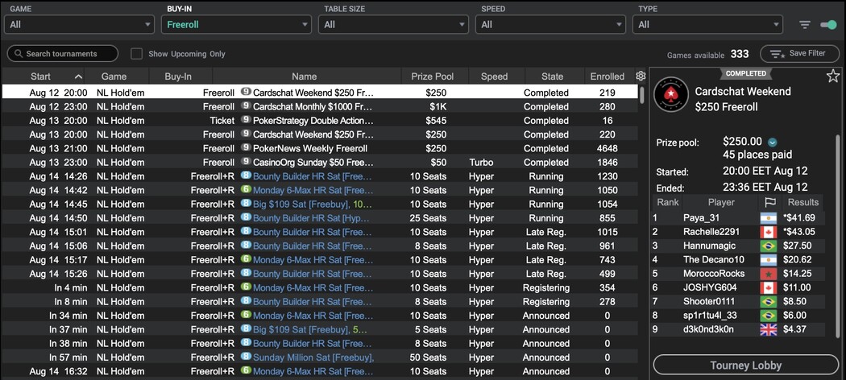
Task: Open Monday 6-Max HR Sat at Aug 14 16:32
Action: coord(313,371)
